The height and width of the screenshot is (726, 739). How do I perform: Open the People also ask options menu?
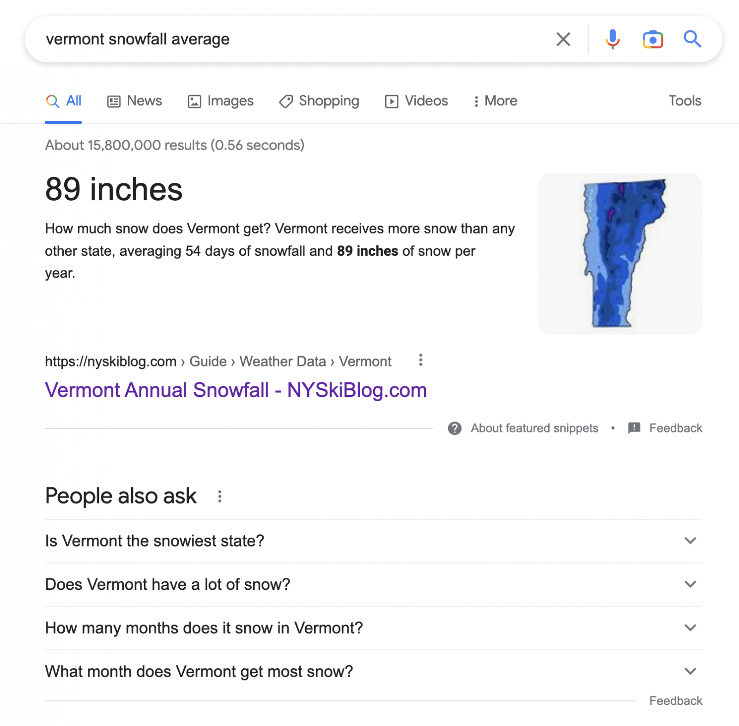click(220, 496)
